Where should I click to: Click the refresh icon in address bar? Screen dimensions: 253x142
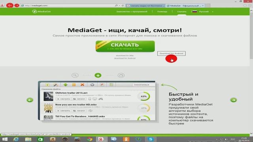click(x=123, y=6)
